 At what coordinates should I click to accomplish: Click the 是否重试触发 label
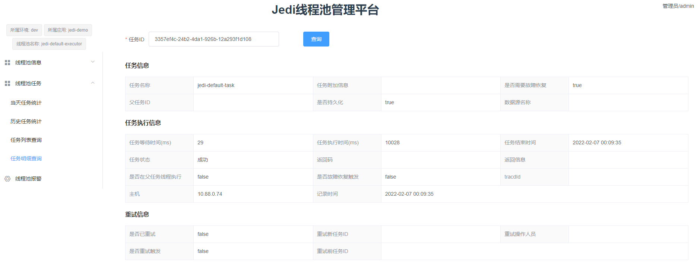[145, 251]
